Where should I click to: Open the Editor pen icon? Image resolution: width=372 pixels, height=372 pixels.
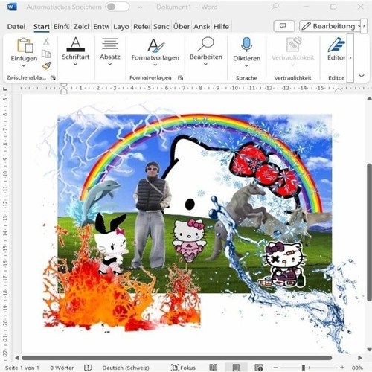336,45
